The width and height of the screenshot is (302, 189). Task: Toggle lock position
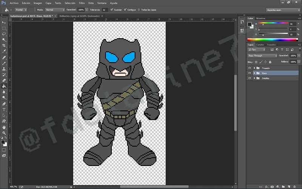click(x=265, y=62)
